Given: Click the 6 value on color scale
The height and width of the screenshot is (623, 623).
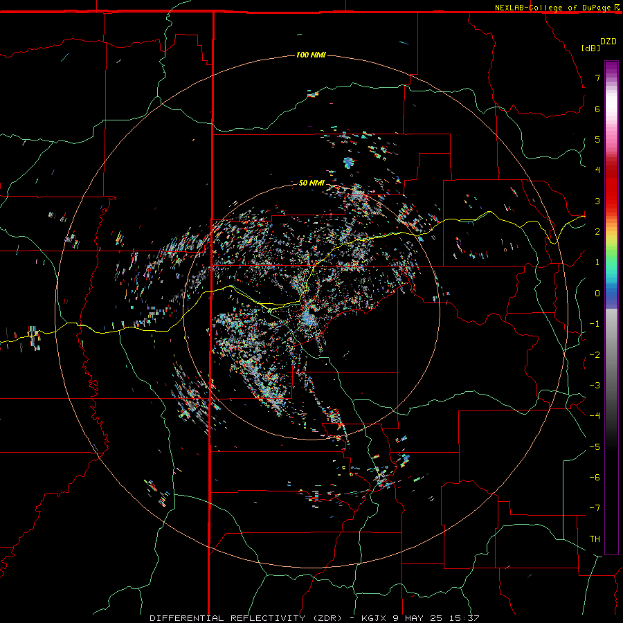Looking at the screenshot, I should [x=597, y=109].
